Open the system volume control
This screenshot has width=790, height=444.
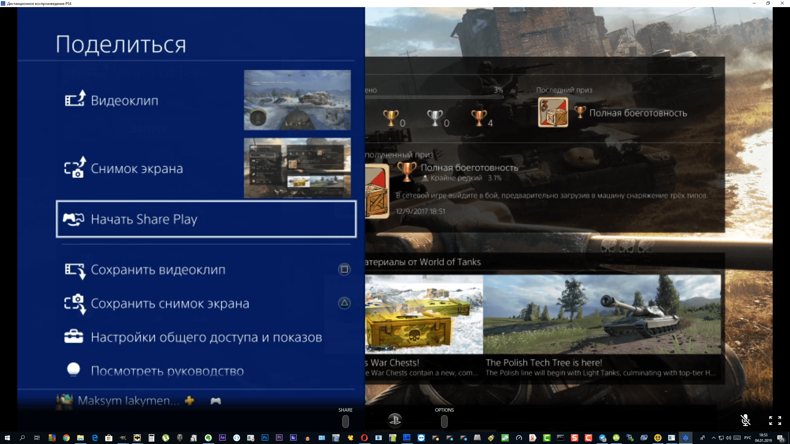729,438
